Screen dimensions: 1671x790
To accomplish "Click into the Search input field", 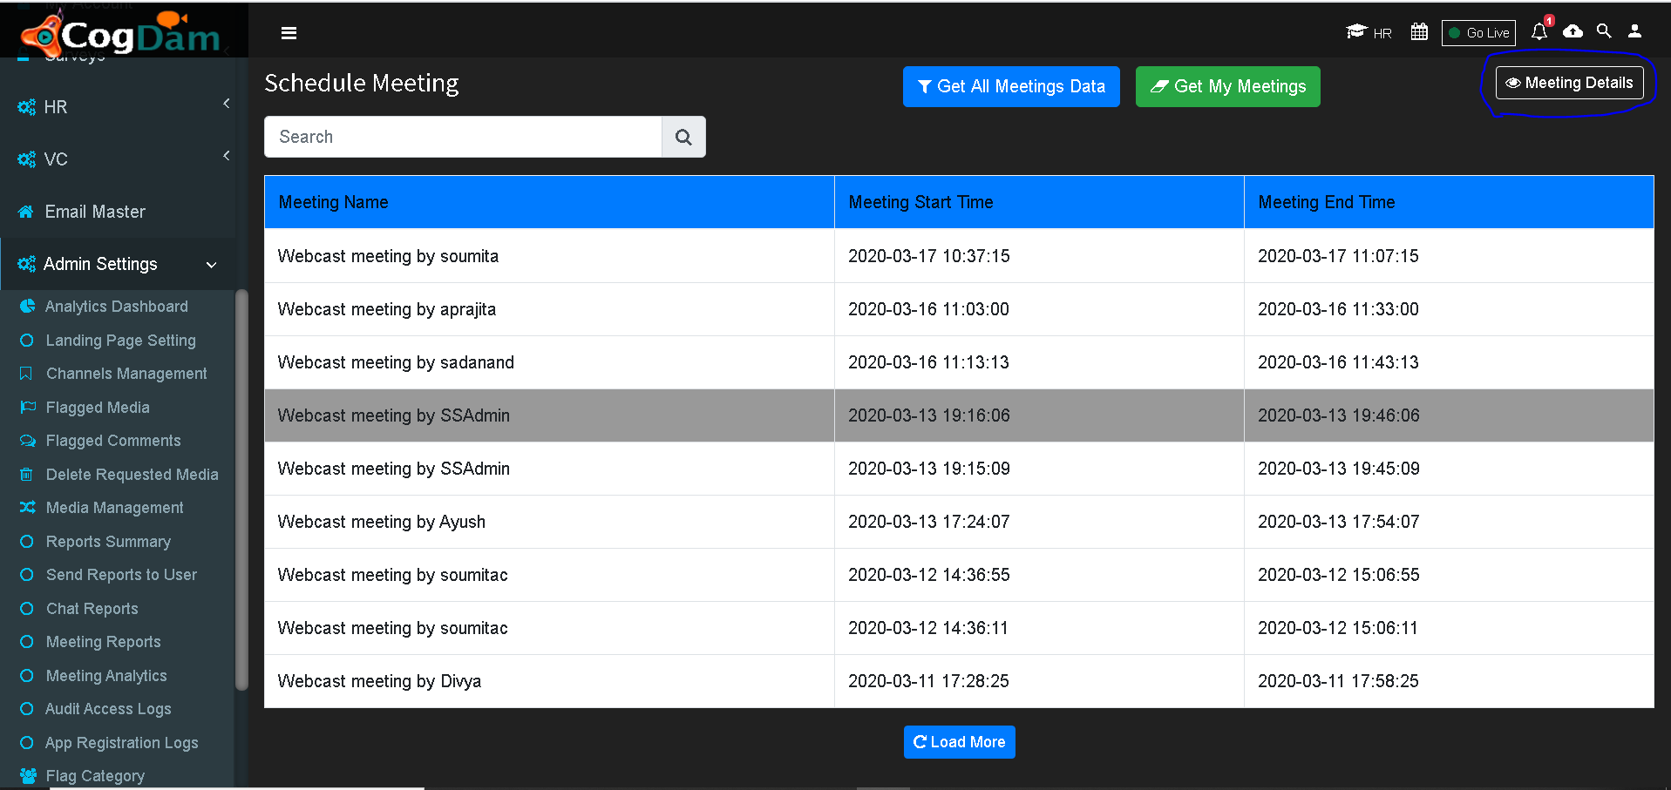I will pos(463,137).
